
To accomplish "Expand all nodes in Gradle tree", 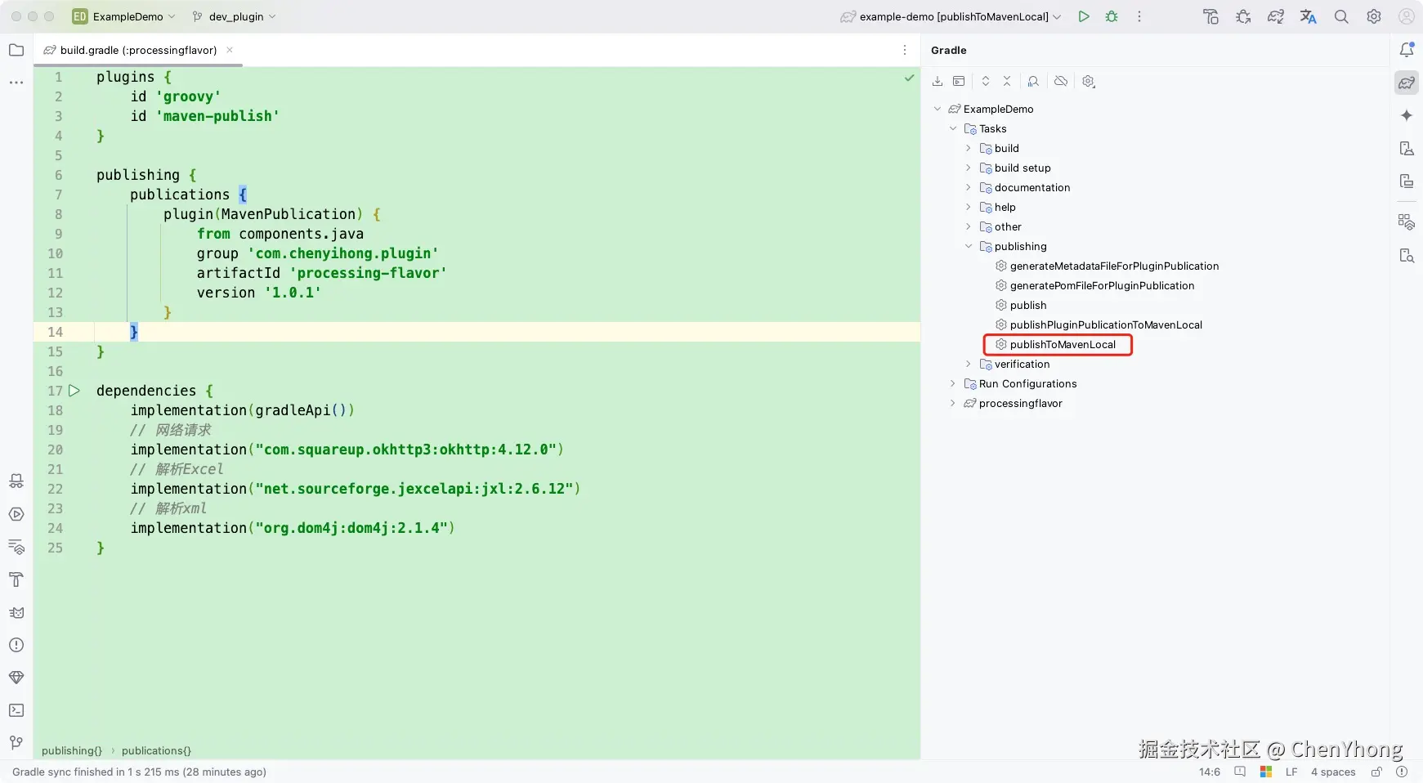I will tap(986, 81).
